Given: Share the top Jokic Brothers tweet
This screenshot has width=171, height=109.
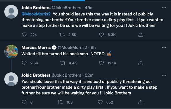Looking at the screenshot, I should (x=141, y=35).
